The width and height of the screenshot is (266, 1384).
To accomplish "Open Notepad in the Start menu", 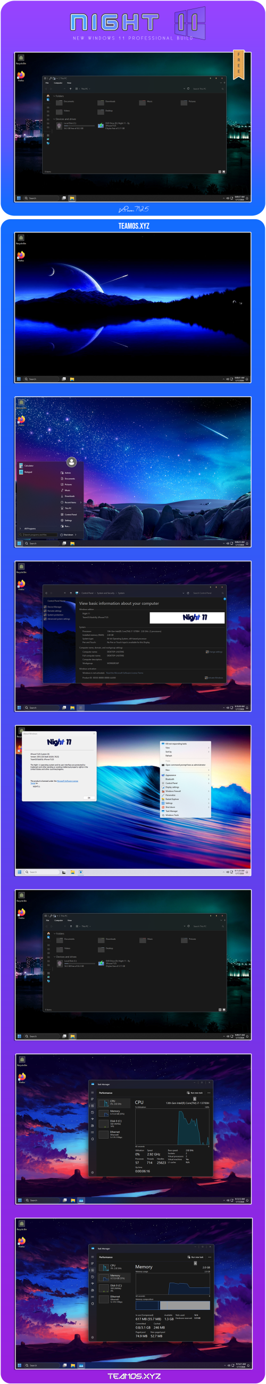I will (x=26, y=471).
